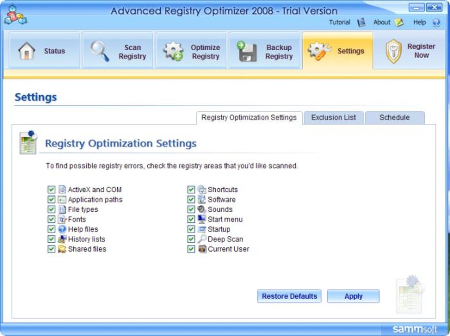This screenshot has height=336, width=450.
Task: Click the Apply button
Action: click(353, 296)
